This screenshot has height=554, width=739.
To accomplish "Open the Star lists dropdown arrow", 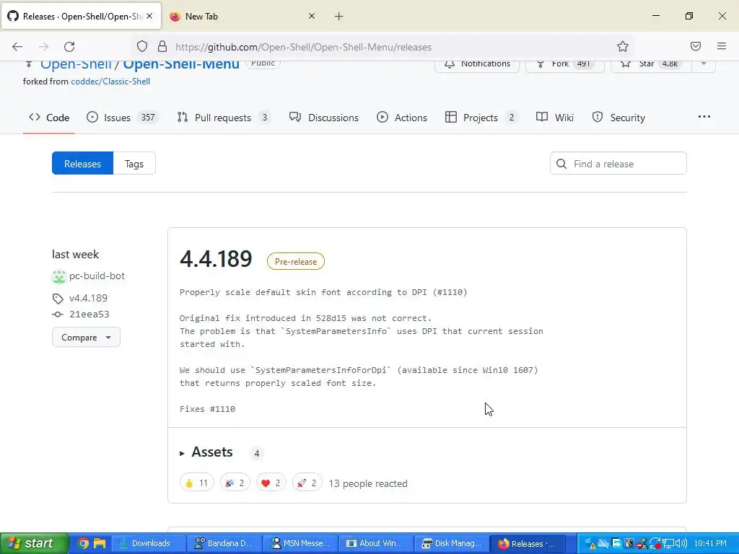I will [704, 64].
